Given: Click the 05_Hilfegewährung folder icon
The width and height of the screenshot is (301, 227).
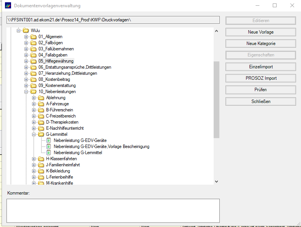Looking at the screenshot, I should pyautogui.click(x=34, y=61).
